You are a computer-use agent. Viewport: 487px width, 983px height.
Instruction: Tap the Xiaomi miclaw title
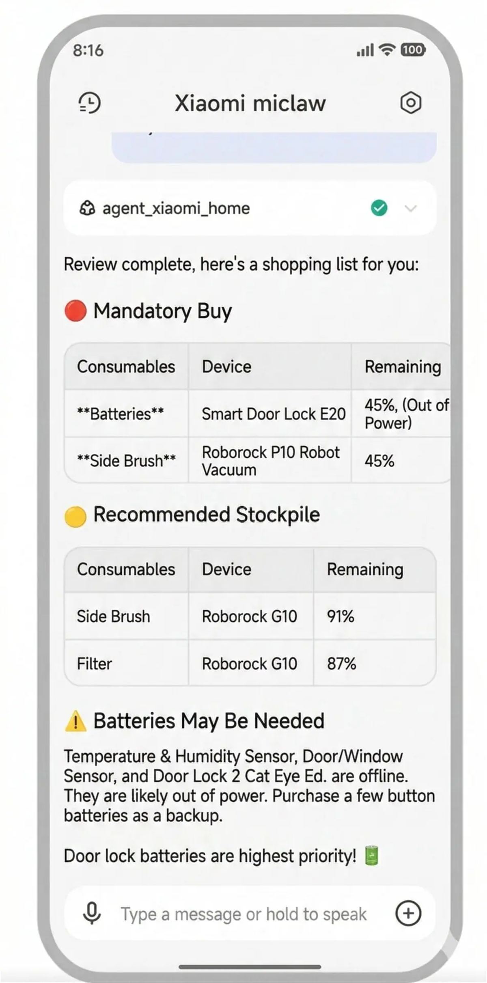click(x=250, y=103)
